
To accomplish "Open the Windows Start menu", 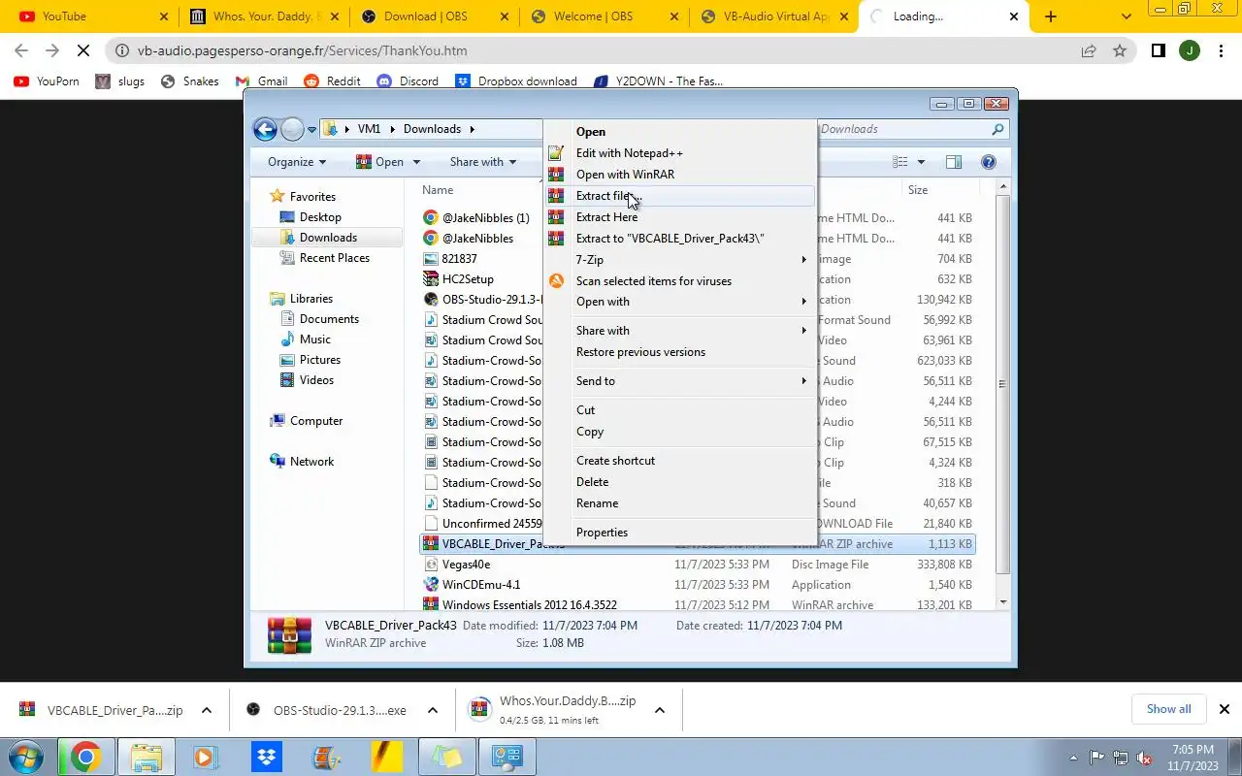I will (x=25, y=757).
